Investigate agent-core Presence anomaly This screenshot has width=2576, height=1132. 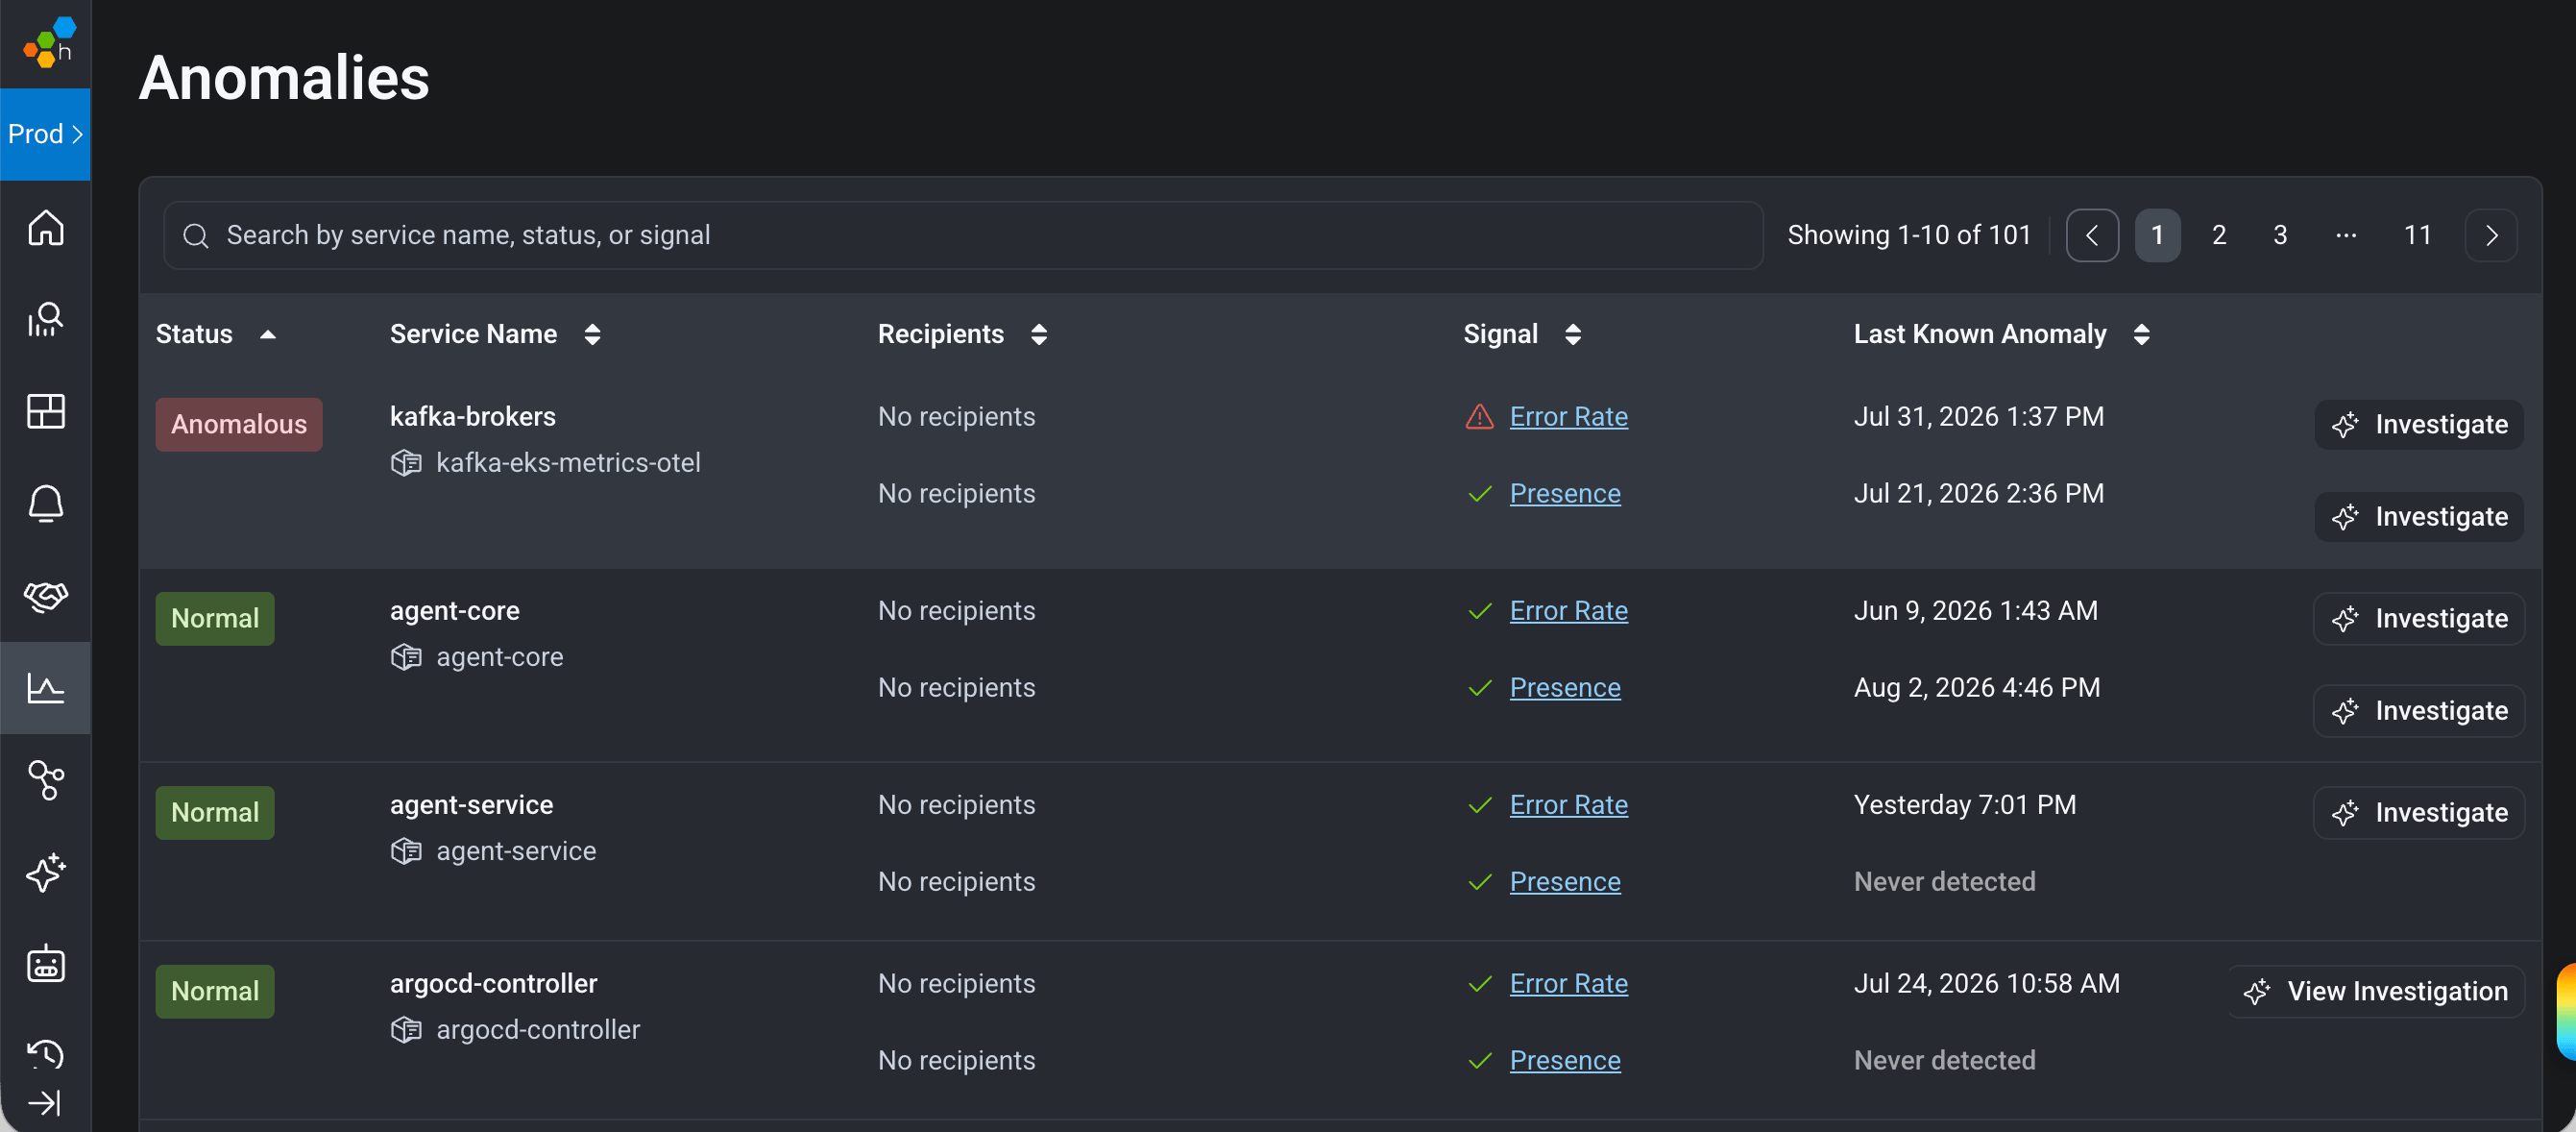click(2418, 711)
